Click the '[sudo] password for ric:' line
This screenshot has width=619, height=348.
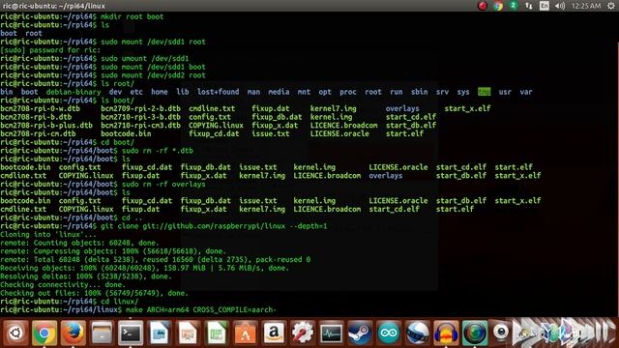pos(50,50)
